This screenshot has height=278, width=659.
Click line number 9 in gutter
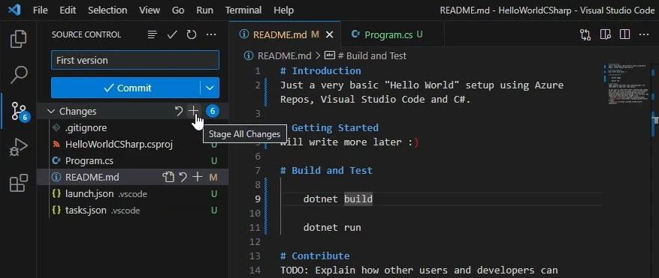257,199
